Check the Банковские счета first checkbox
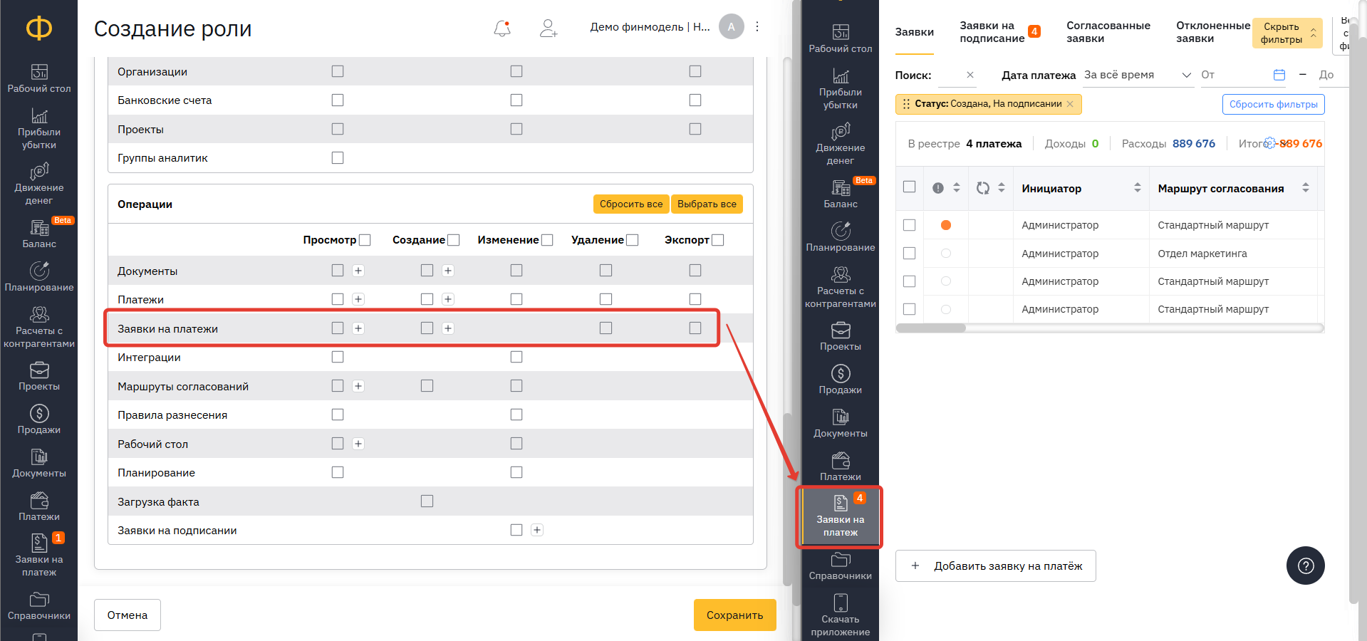 (338, 100)
